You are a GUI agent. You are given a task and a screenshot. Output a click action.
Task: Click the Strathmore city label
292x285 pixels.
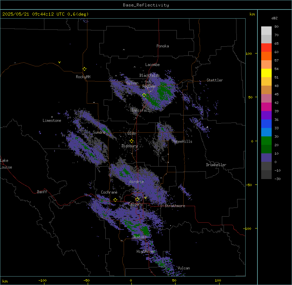(175, 206)
